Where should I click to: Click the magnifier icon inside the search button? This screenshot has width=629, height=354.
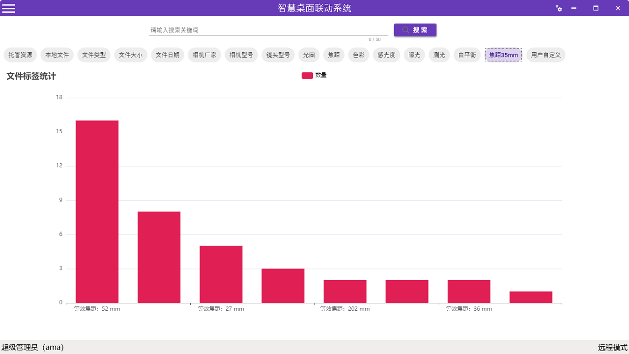click(404, 30)
